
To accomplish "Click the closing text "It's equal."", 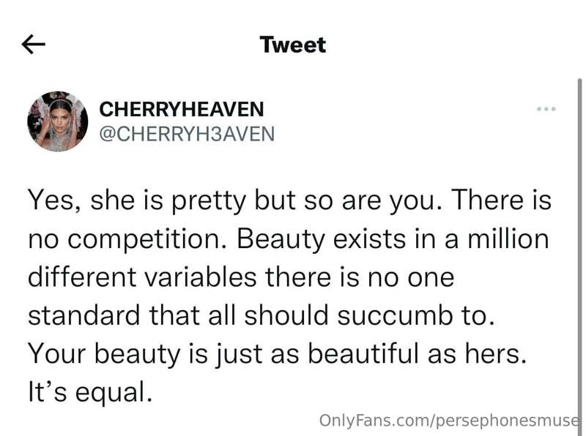I will [90, 392].
